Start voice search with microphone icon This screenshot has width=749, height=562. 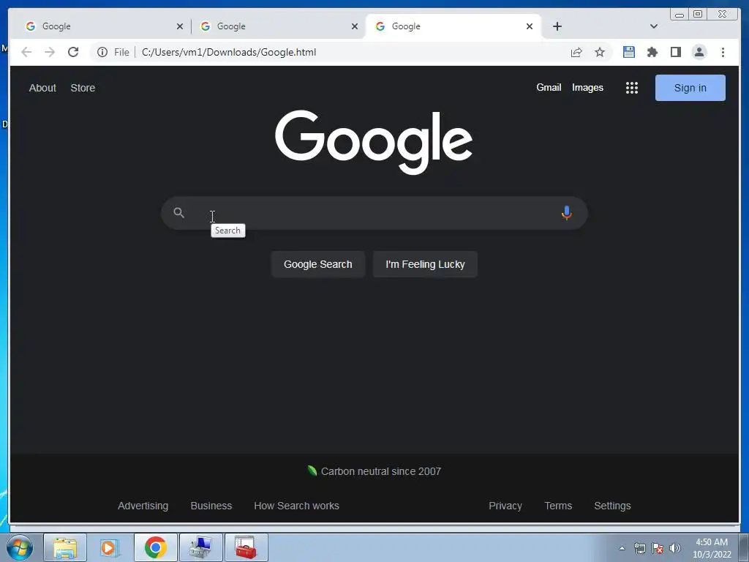coord(567,213)
